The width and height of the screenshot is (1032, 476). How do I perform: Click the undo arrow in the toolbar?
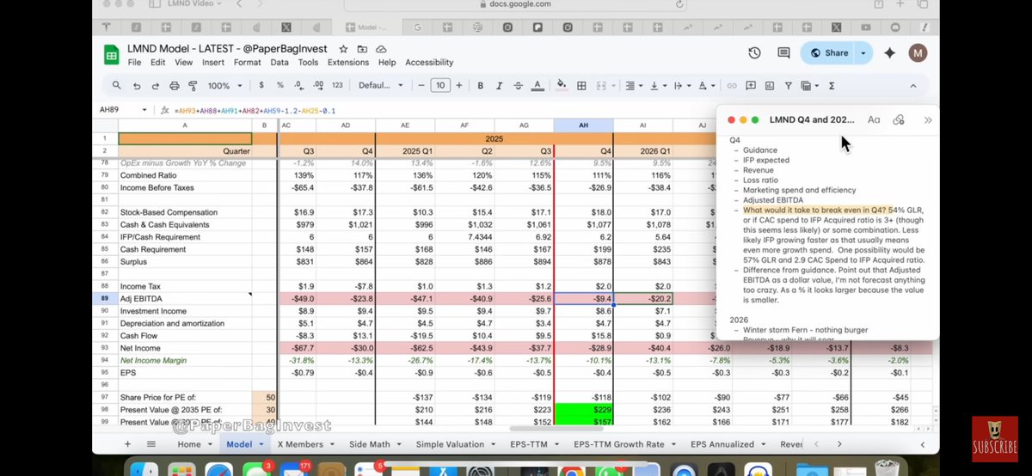point(137,86)
